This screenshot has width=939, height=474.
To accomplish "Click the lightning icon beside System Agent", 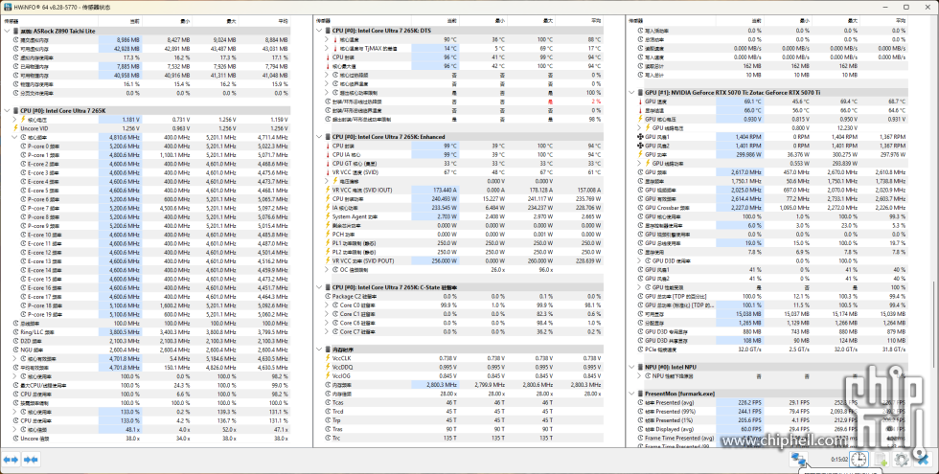I will click(x=328, y=216).
